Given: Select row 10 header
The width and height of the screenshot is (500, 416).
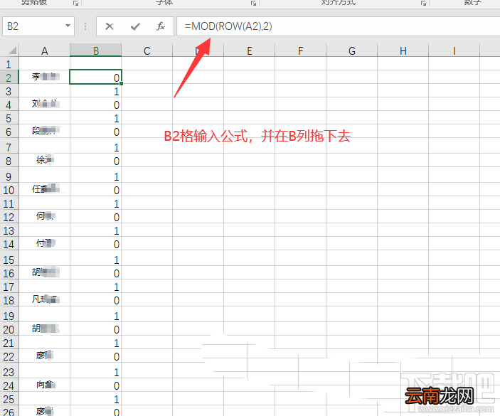Looking at the screenshot, I should [9, 190].
